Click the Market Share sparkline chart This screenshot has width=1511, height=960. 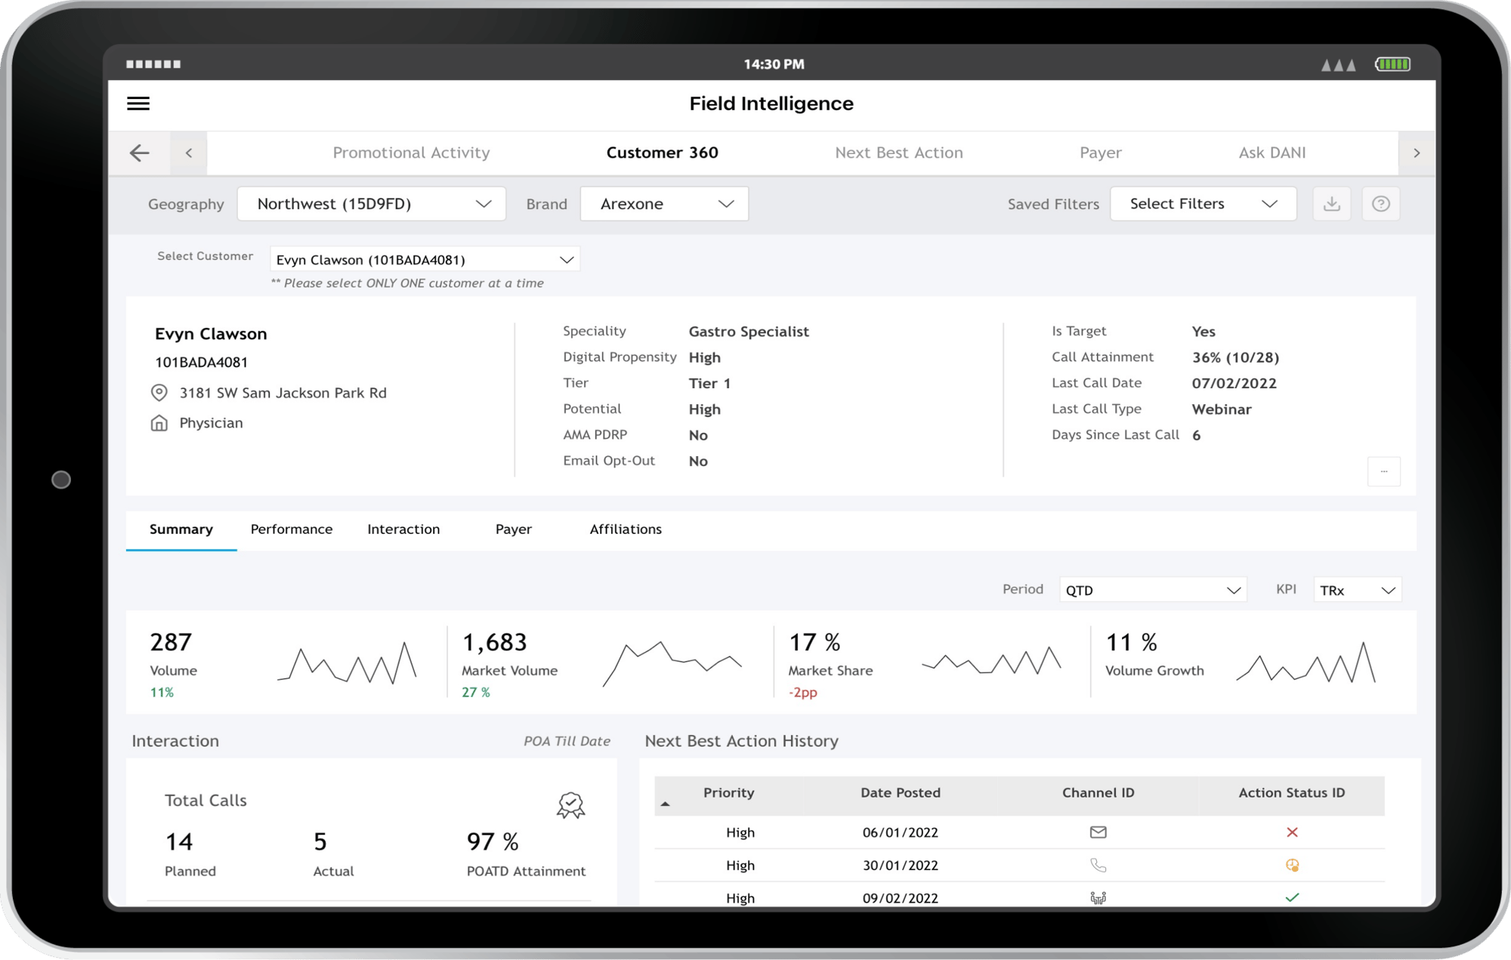tap(992, 660)
